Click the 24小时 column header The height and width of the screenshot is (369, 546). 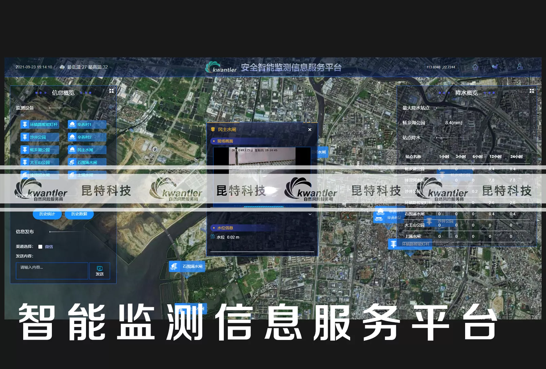516,156
